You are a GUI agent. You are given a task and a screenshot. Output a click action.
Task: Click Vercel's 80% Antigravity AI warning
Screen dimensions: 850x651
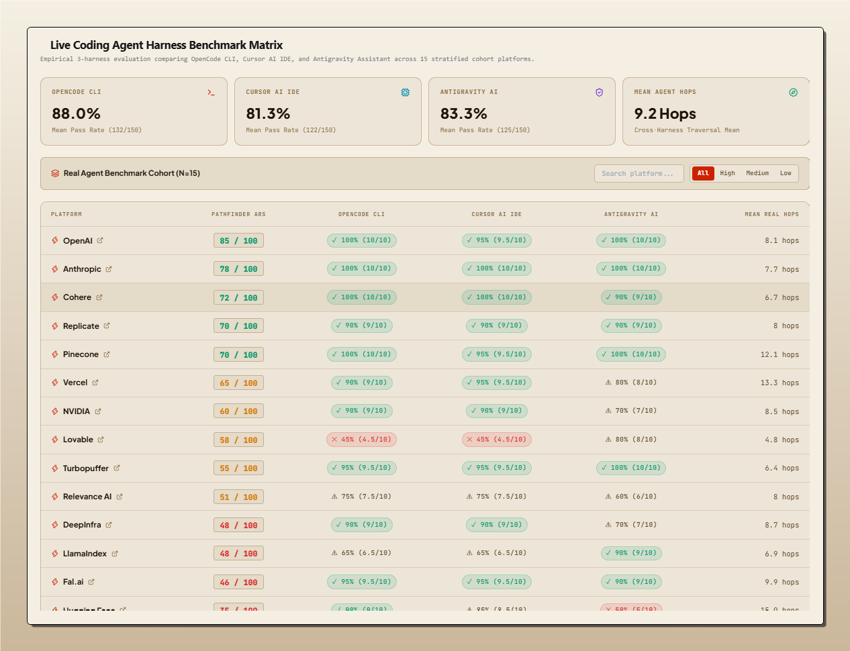pyautogui.click(x=631, y=383)
